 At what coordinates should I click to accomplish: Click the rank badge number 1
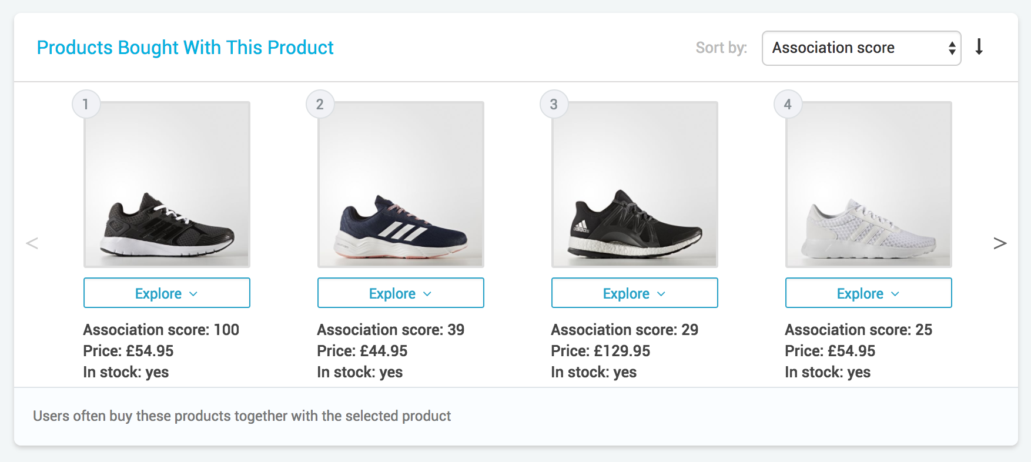[x=86, y=105]
